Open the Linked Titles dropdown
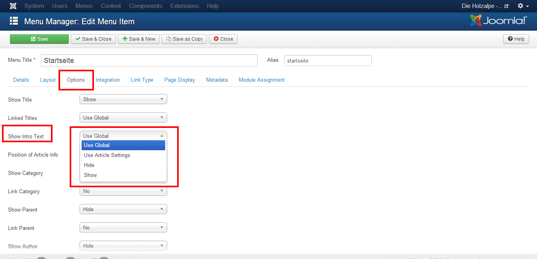Screen dimensions: 537x259 point(123,118)
